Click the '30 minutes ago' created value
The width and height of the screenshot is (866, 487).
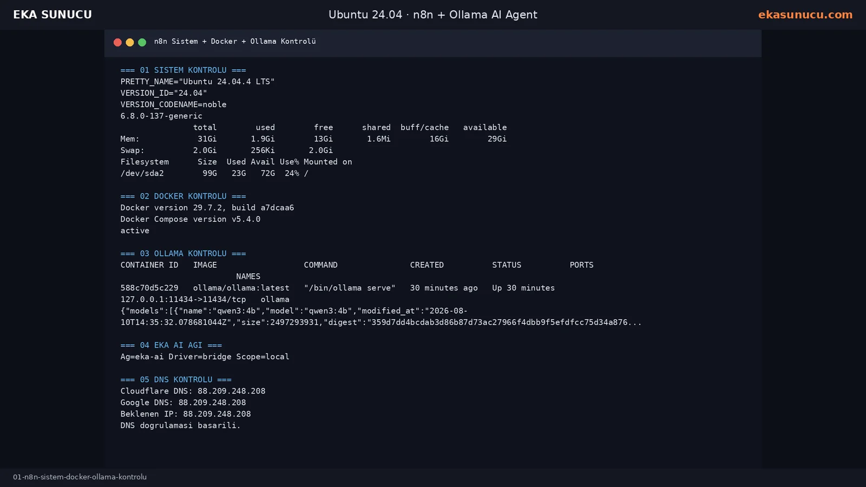coord(444,288)
